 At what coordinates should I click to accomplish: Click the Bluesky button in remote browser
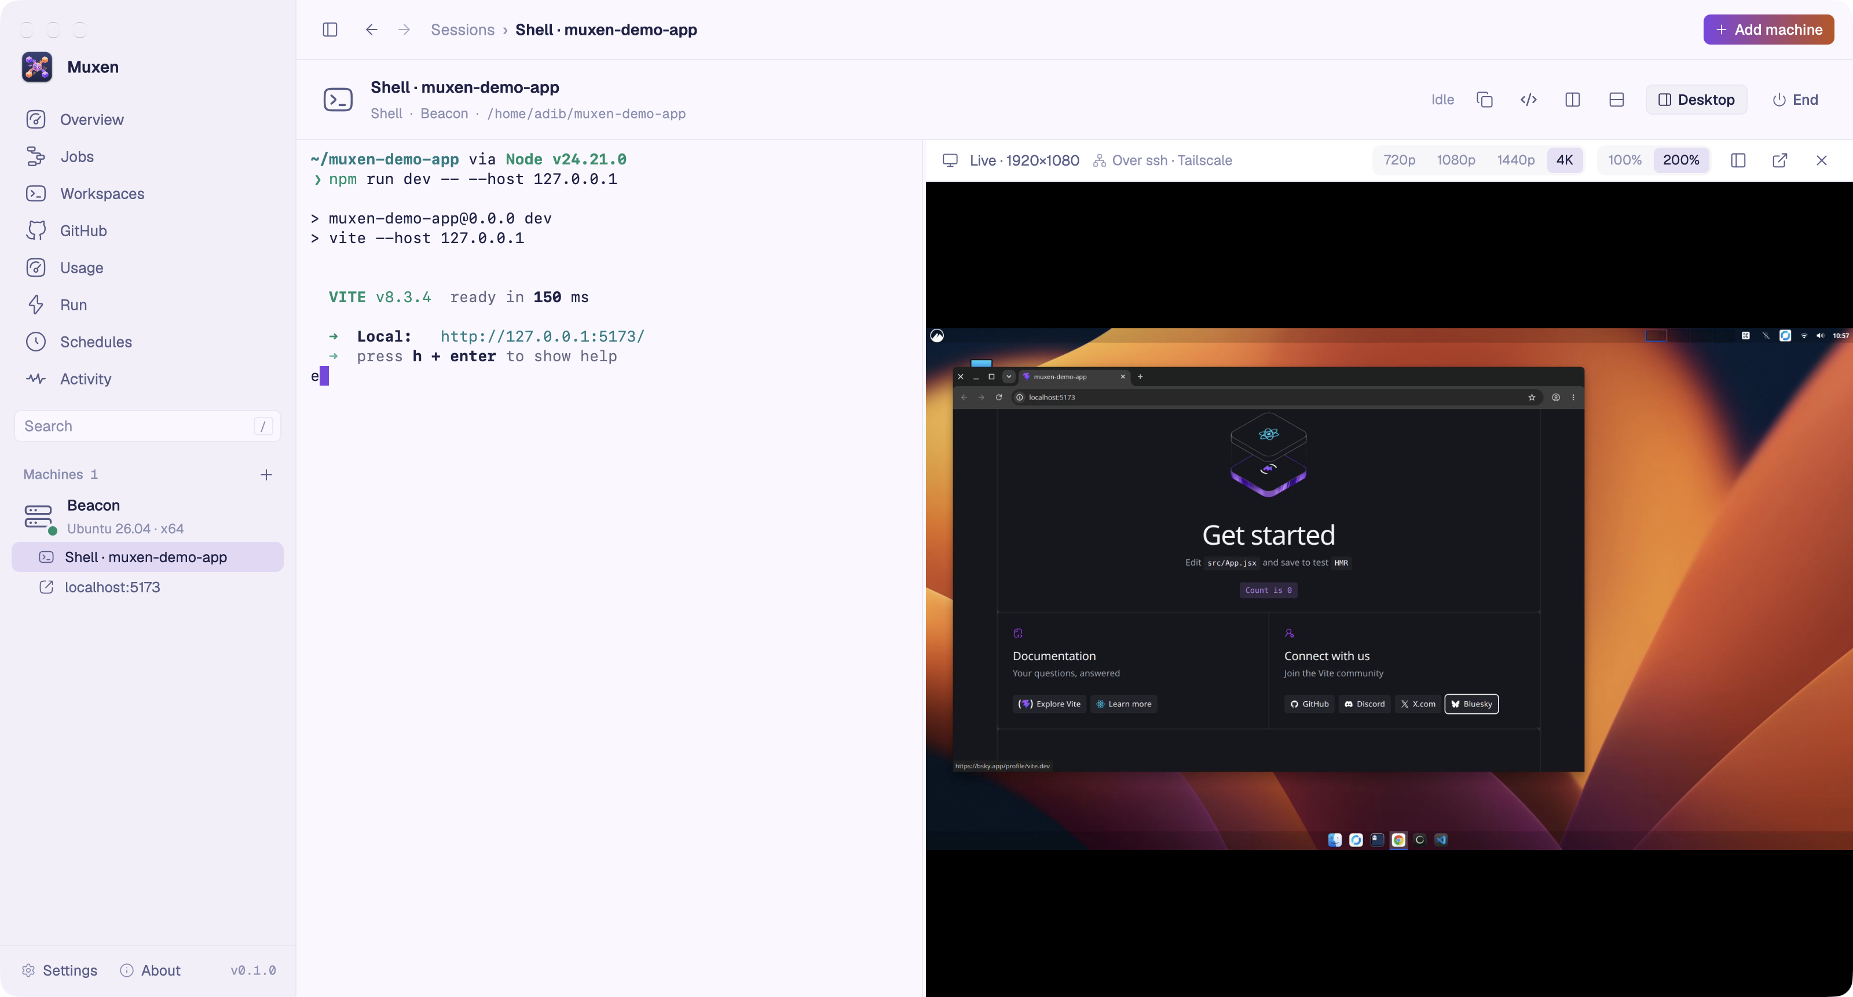pos(1472,703)
